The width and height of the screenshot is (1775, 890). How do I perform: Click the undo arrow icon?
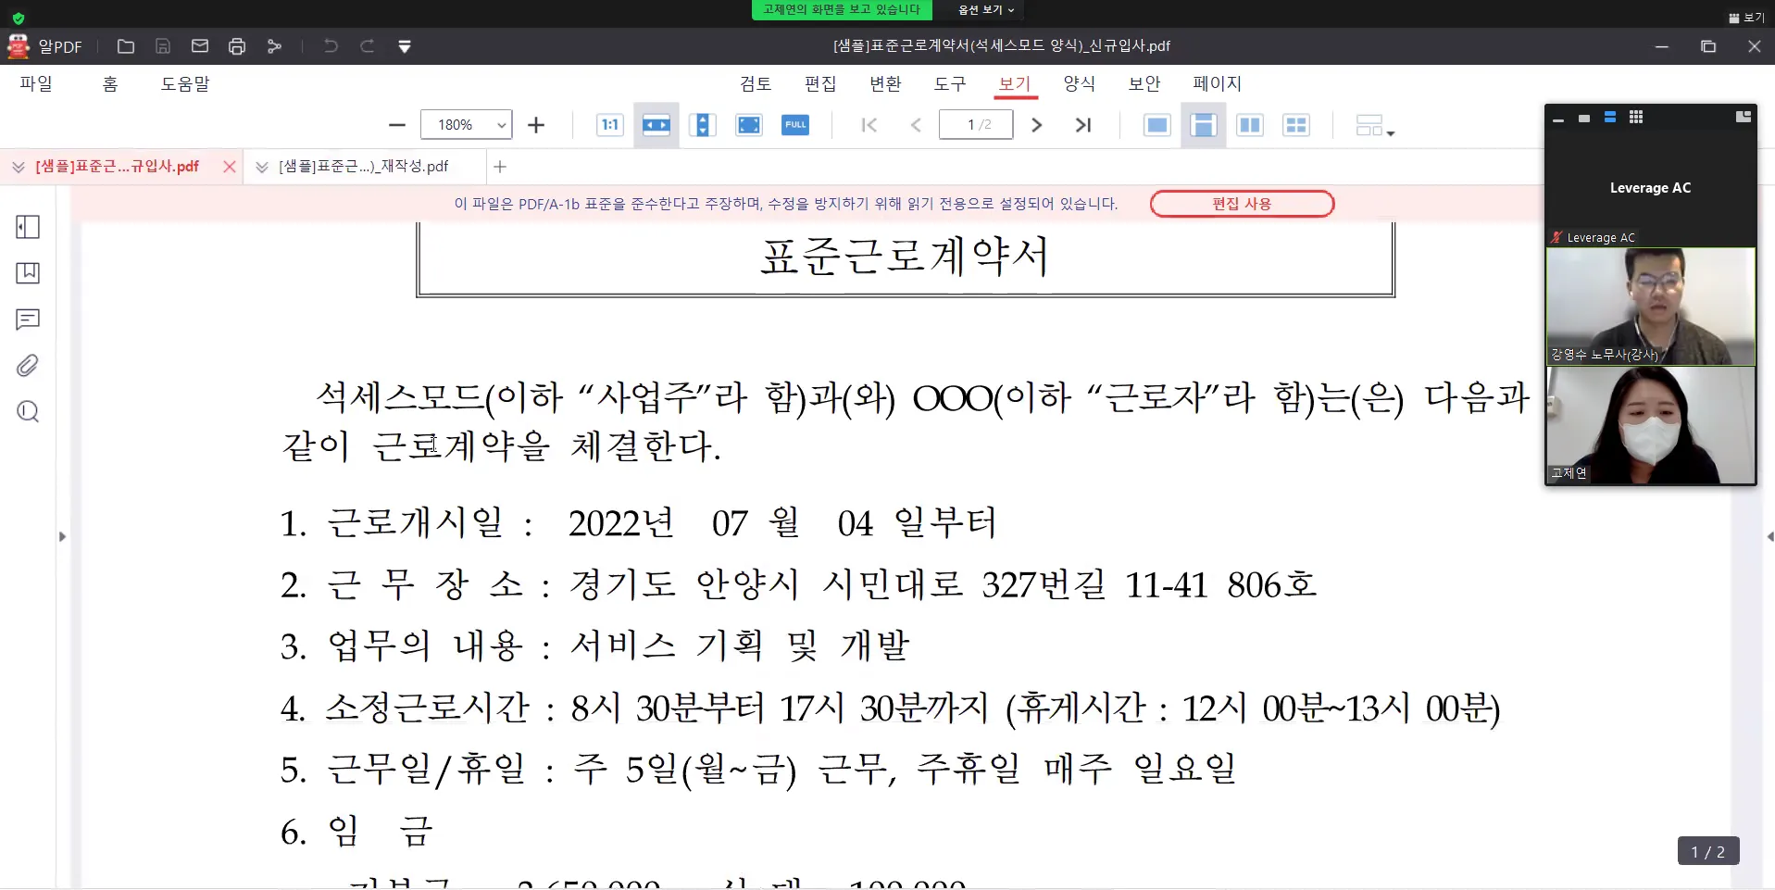(x=331, y=46)
